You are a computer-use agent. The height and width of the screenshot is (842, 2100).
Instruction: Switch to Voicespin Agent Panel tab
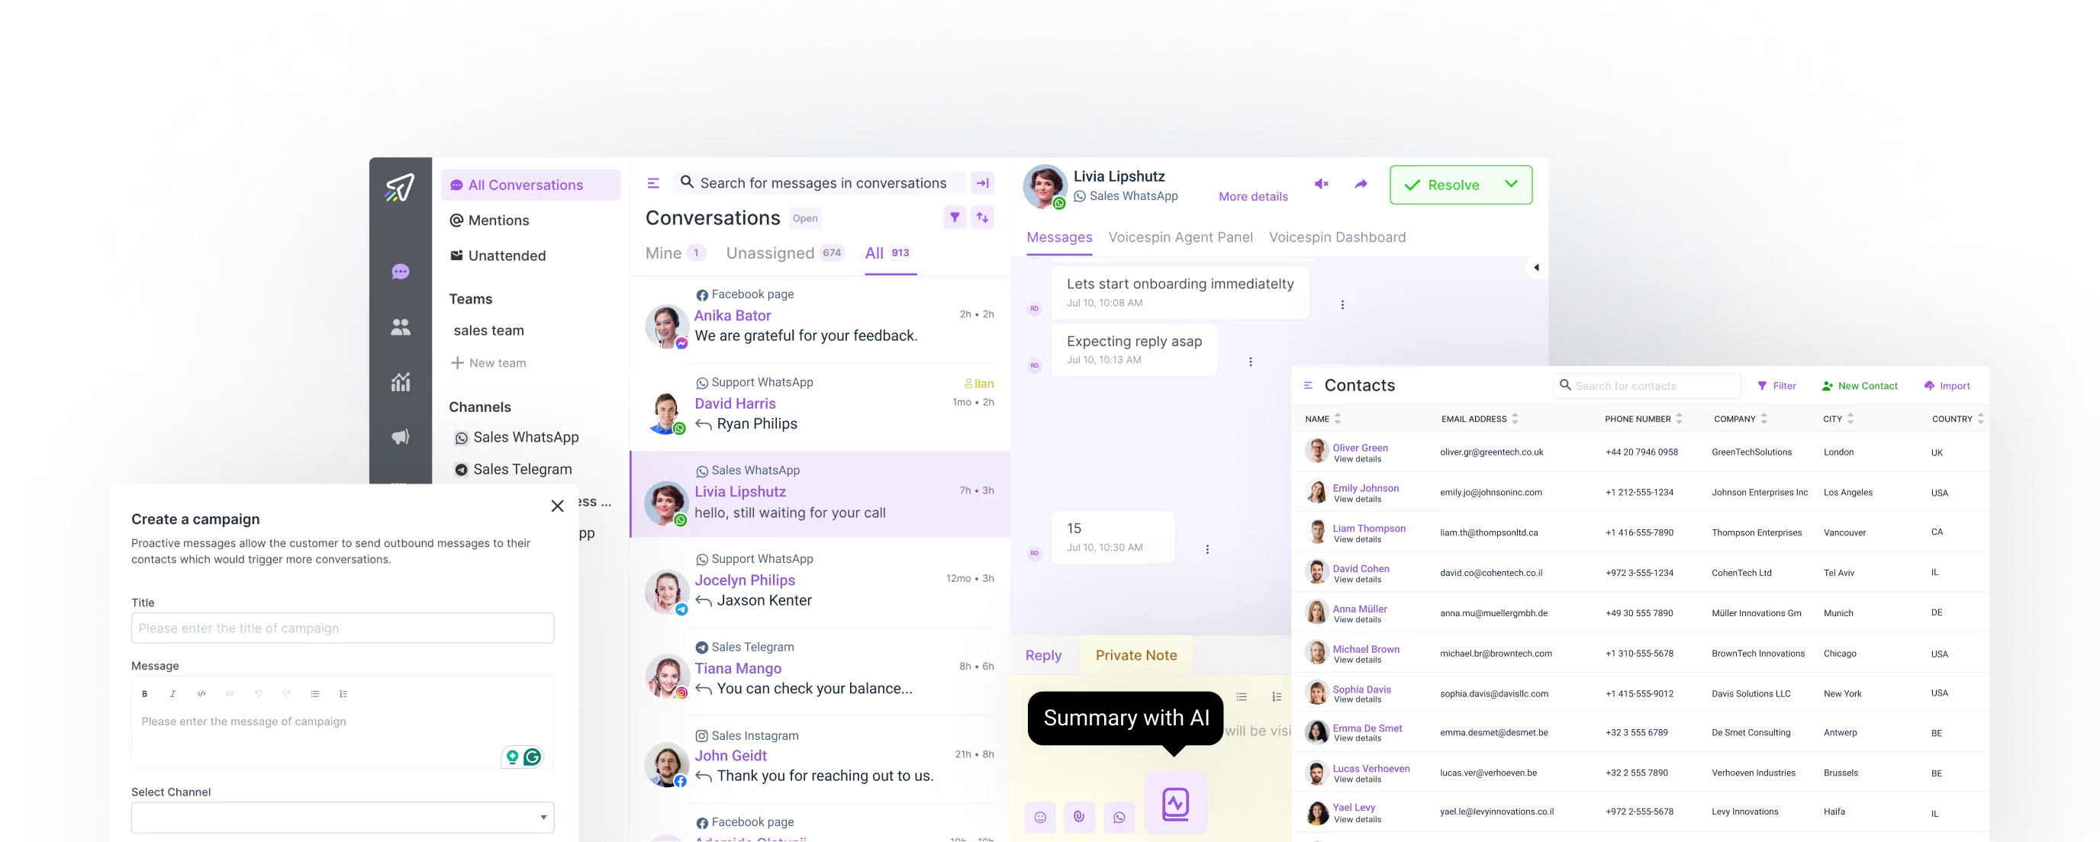pyautogui.click(x=1181, y=237)
